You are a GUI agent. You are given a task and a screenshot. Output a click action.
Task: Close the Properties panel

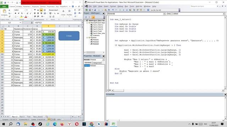pyautogui.click(x=103, y=56)
